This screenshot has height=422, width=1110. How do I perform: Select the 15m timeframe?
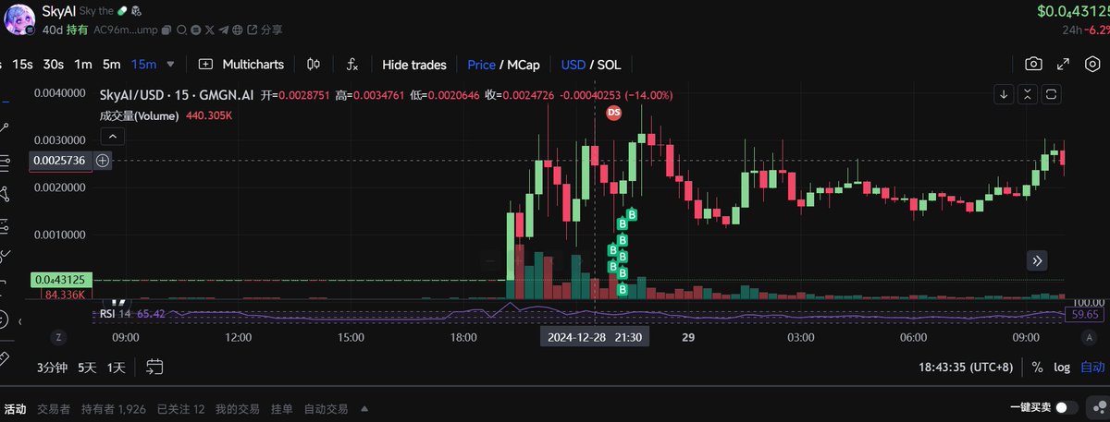[143, 65]
